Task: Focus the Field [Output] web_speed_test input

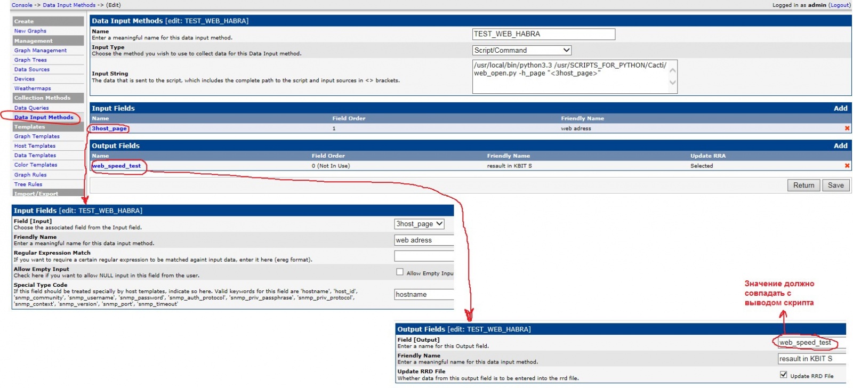Action: tap(812, 343)
